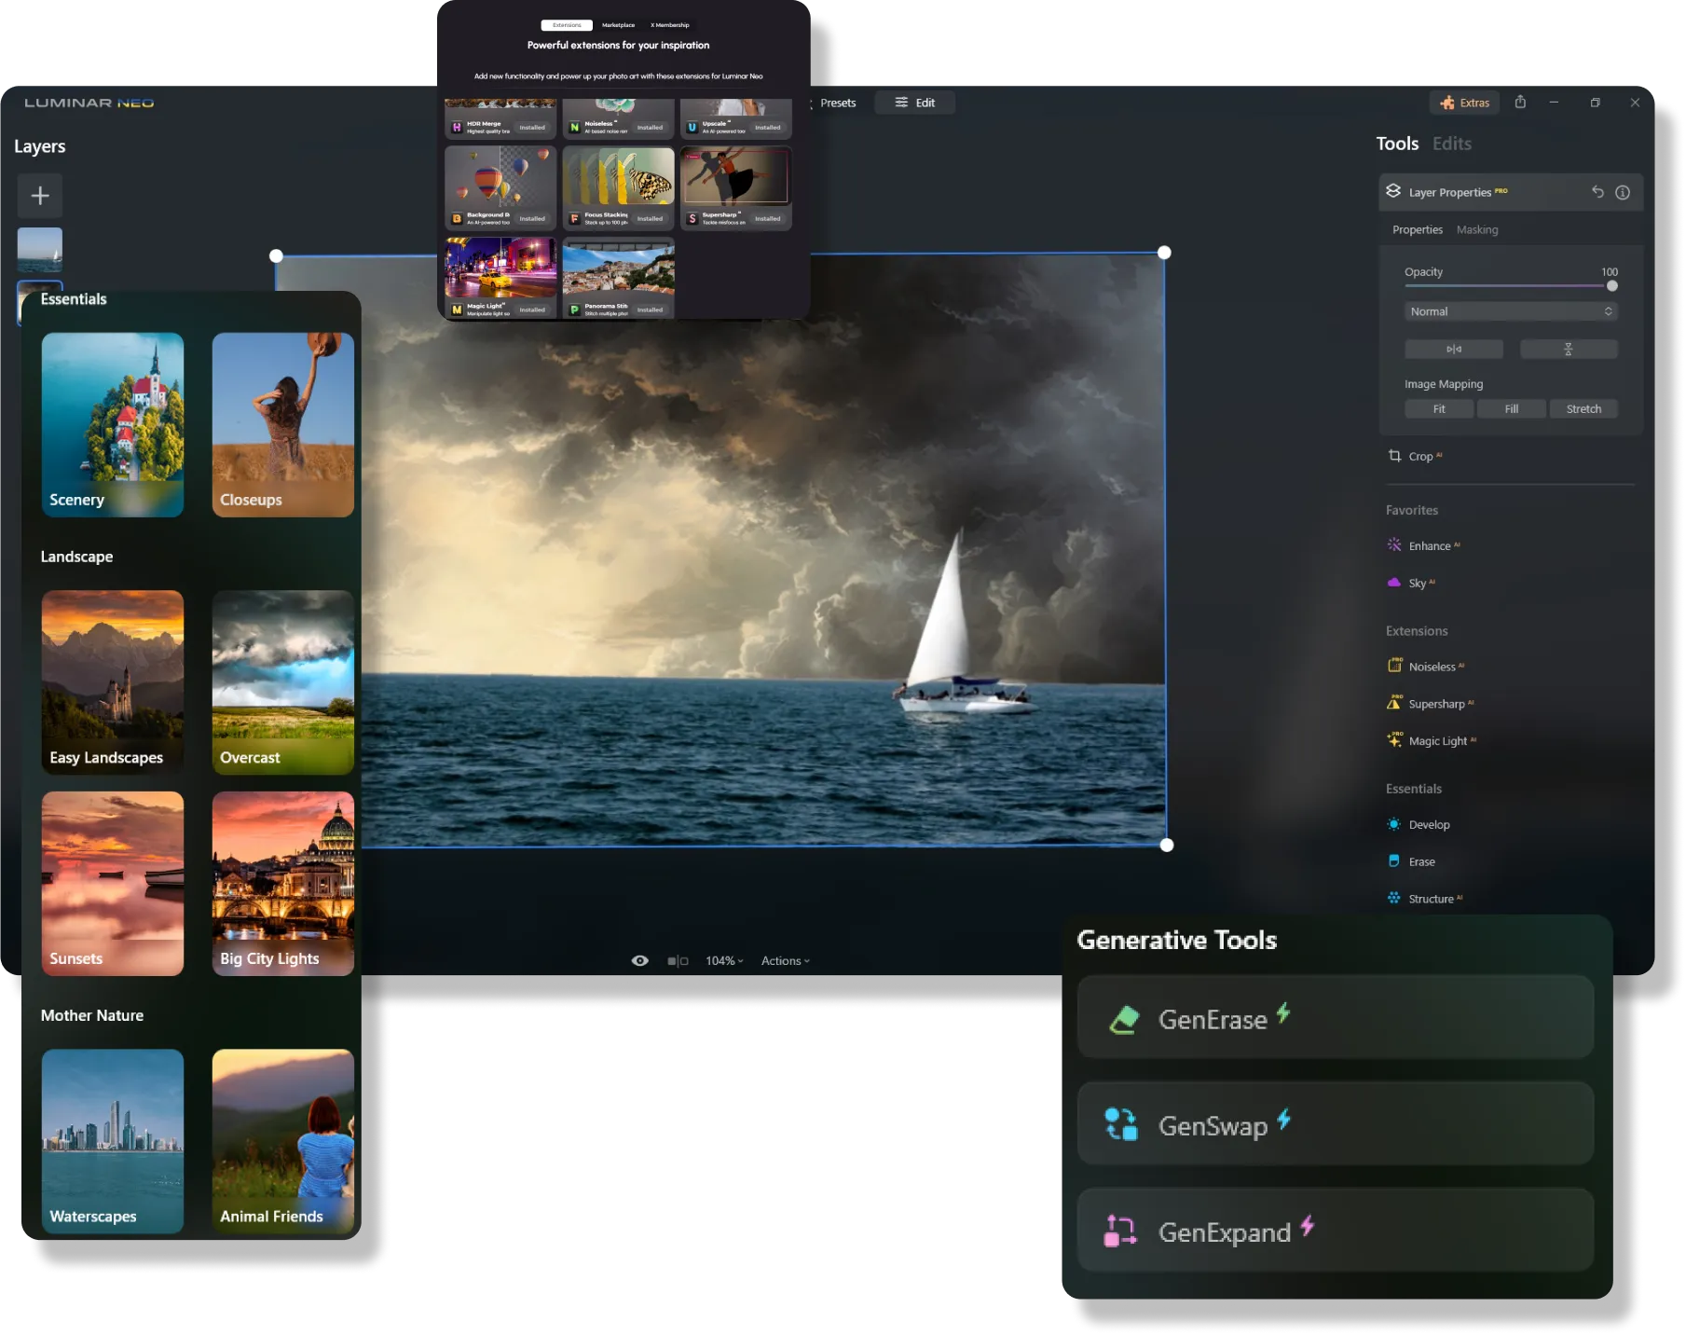Open the Sunsets preset collection
The height and width of the screenshot is (1335, 1686).
(x=113, y=884)
